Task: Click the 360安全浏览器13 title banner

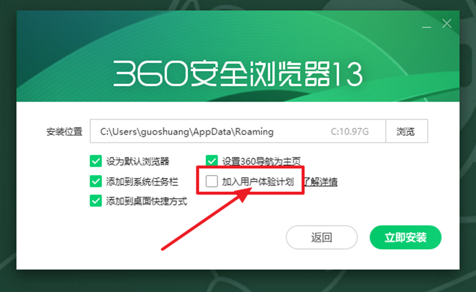Action: 238,74
